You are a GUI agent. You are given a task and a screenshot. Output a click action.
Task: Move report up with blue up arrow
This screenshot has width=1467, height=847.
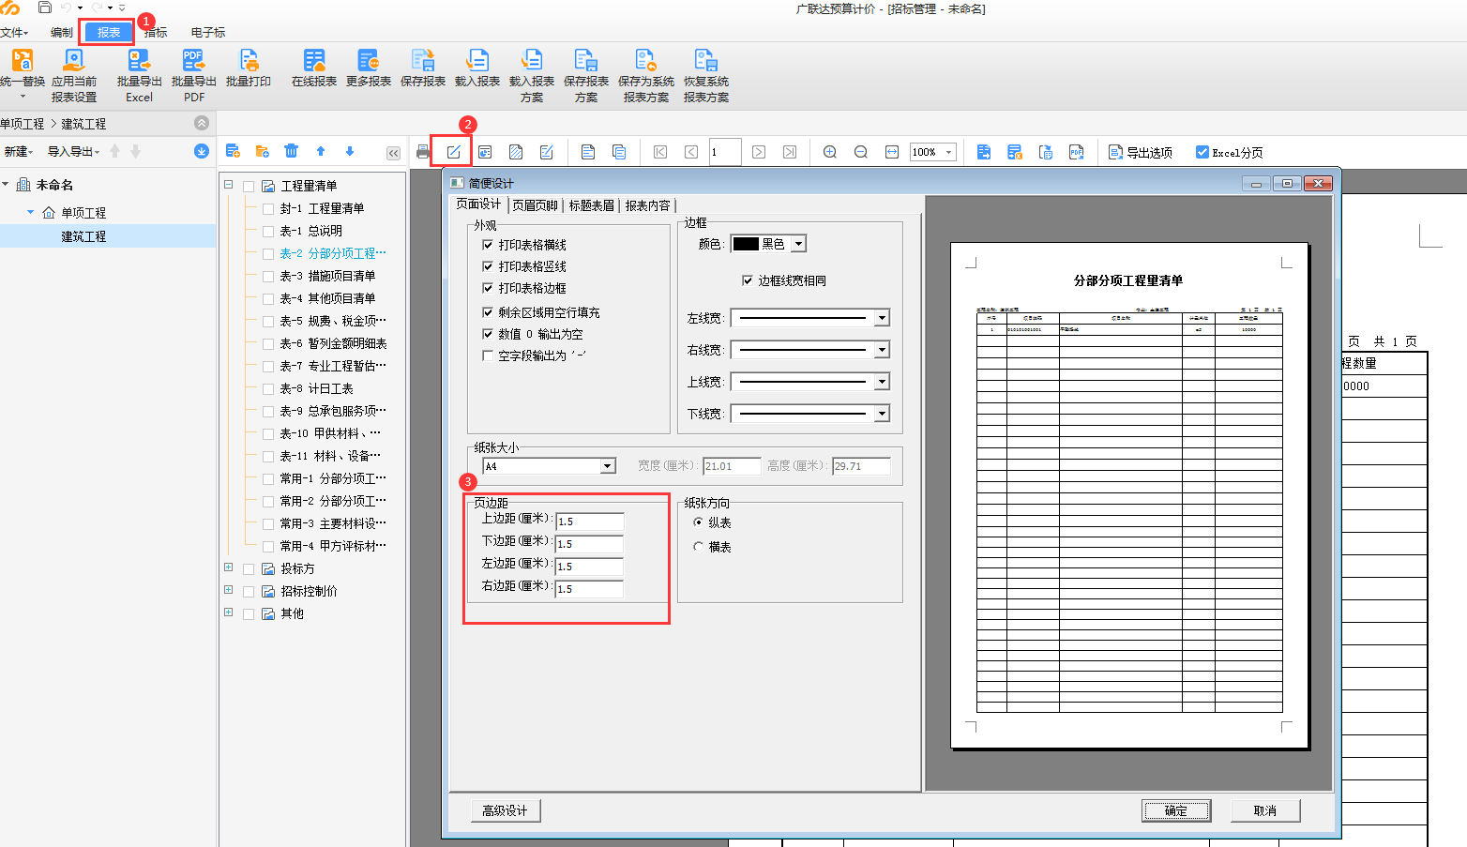[x=321, y=151]
